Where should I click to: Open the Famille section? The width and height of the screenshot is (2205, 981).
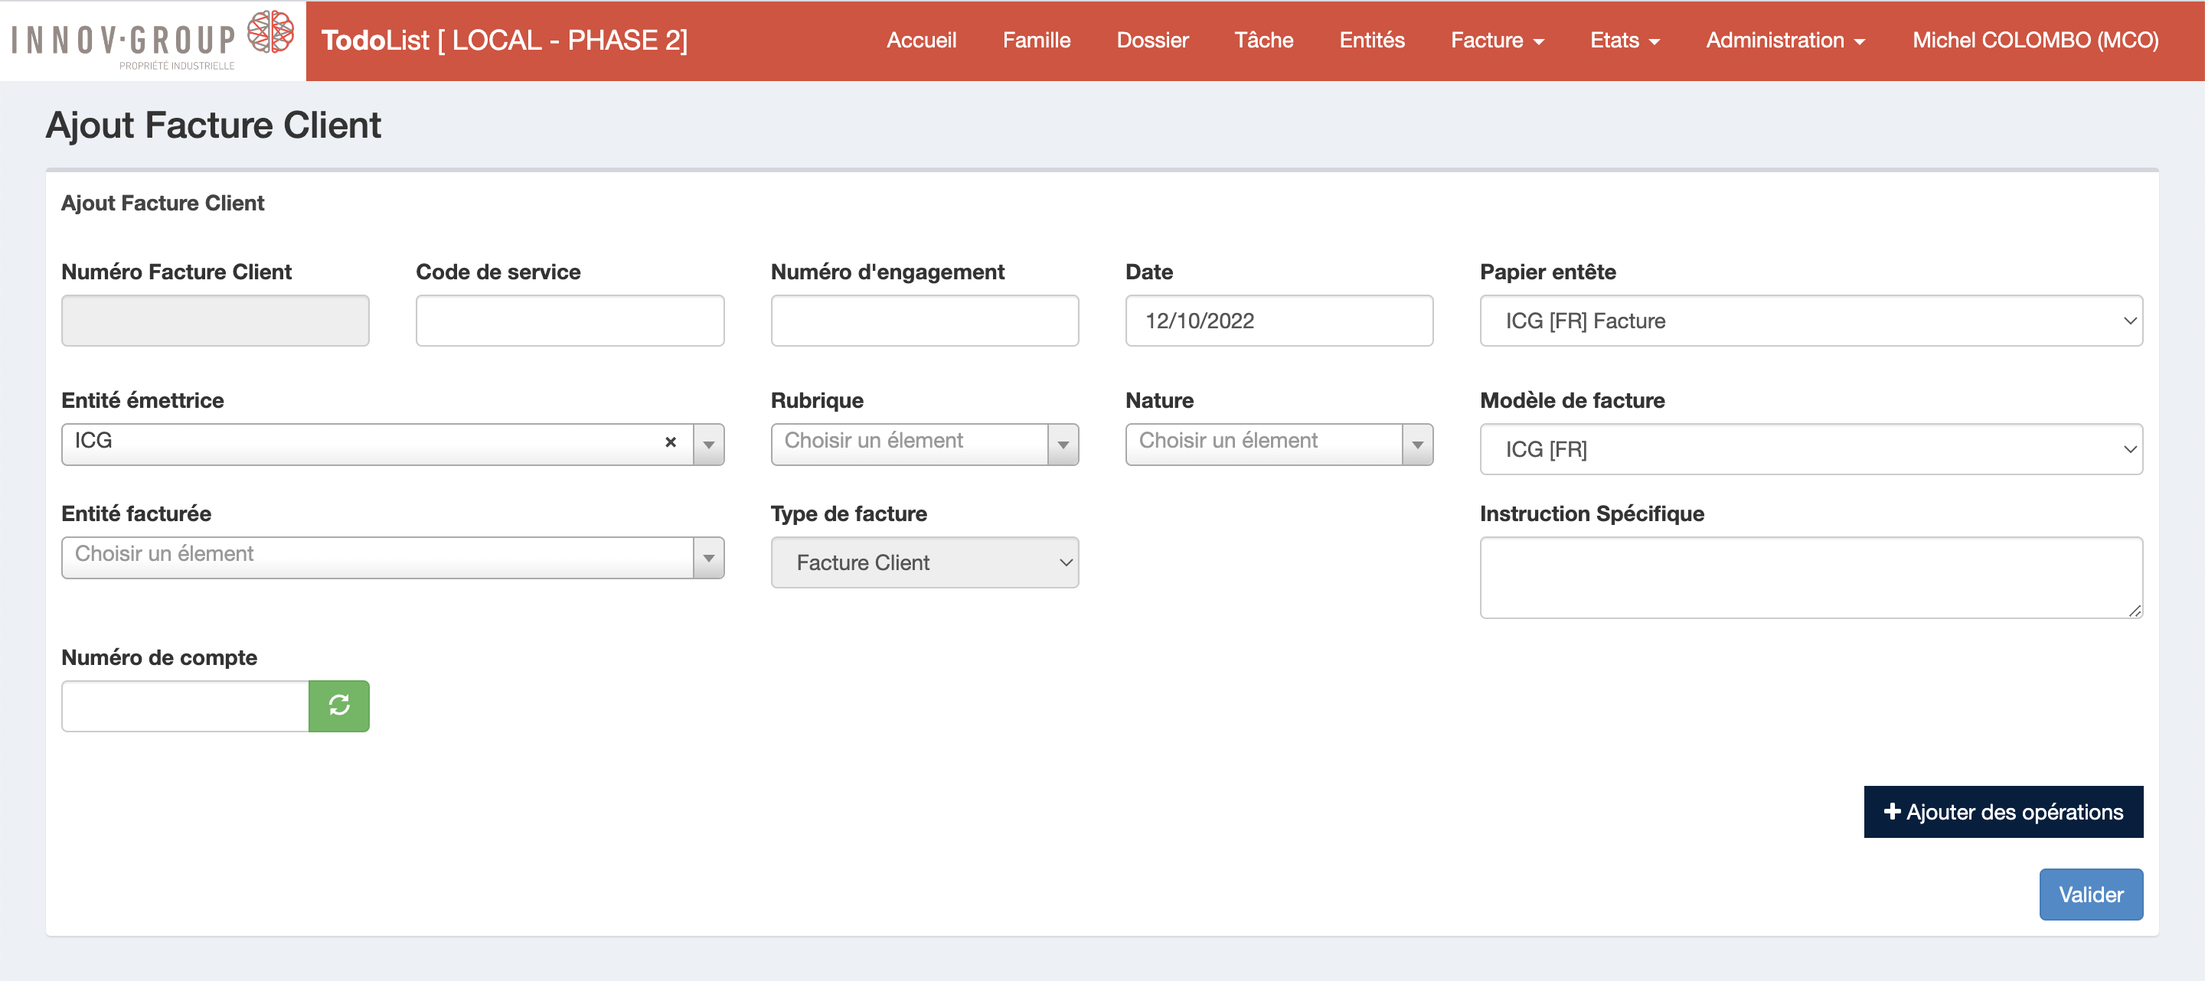1037,41
